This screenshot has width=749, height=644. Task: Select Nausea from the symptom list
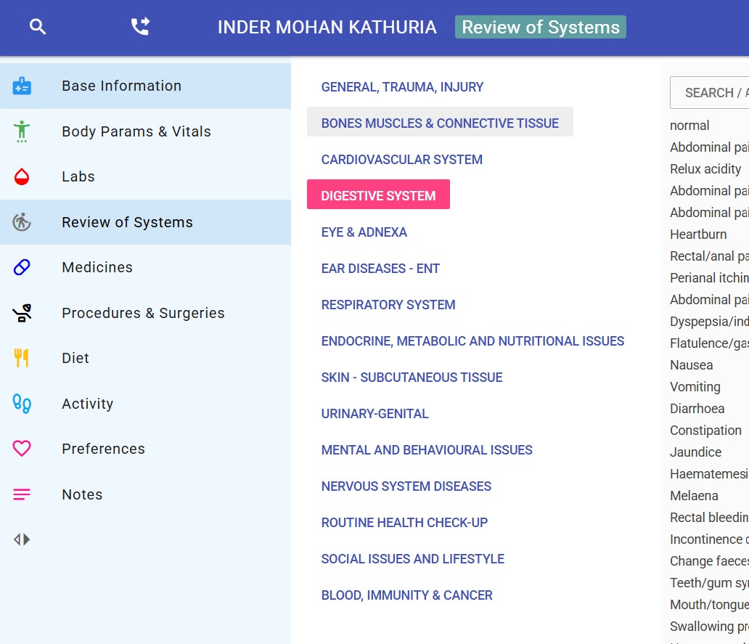click(691, 365)
